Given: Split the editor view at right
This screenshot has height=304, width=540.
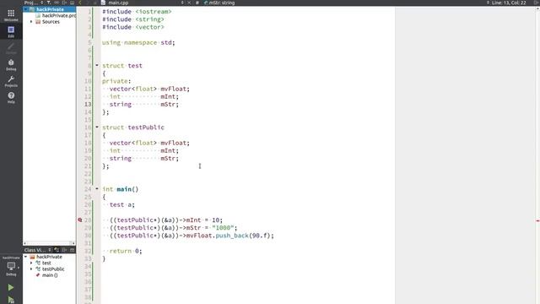Looking at the screenshot, I should coord(537,3).
